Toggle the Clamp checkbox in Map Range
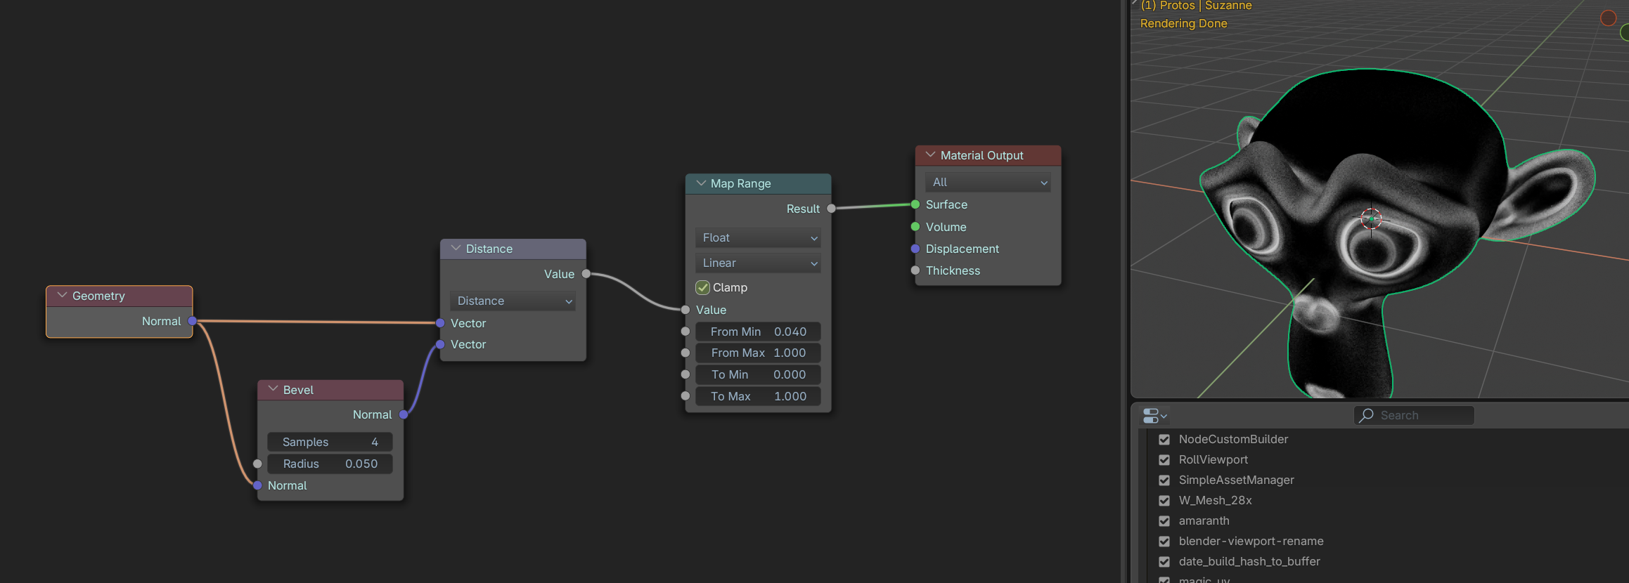This screenshot has width=1629, height=583. click(x=702, y=287)
